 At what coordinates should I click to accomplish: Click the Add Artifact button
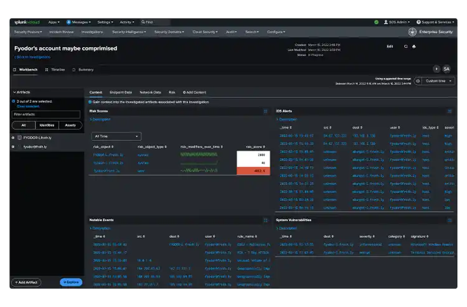pos(26,282)
